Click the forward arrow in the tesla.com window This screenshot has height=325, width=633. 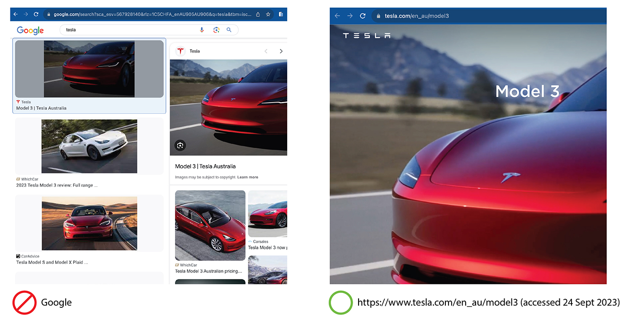(350, 16)
